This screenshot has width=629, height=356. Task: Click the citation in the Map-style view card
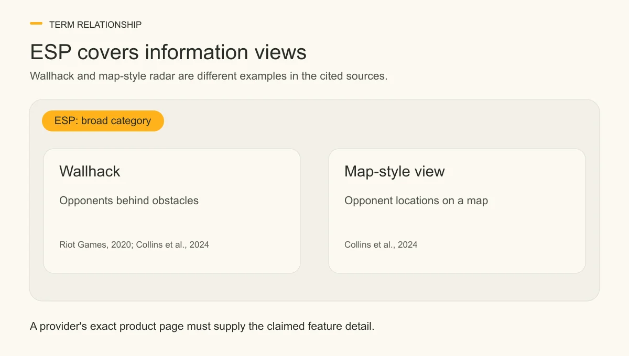pos(381,244)
